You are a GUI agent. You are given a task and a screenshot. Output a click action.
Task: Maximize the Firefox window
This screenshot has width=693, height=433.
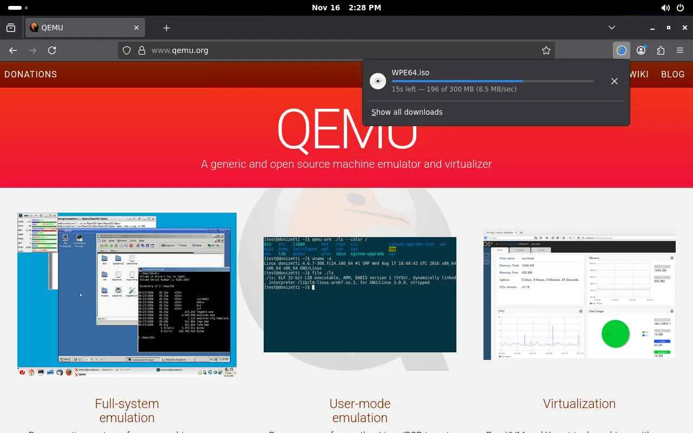coord(669,28)
